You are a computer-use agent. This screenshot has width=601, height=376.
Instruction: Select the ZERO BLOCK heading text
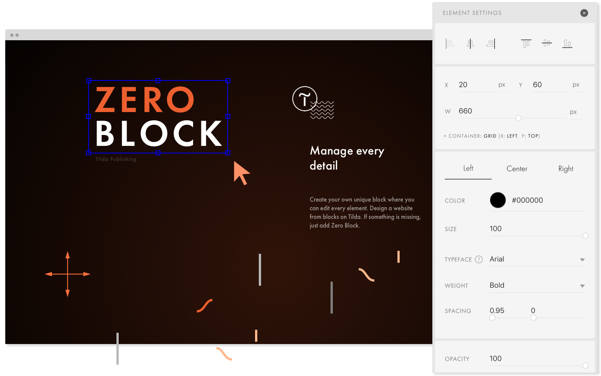pyautogui.click(x=158, y=117)
